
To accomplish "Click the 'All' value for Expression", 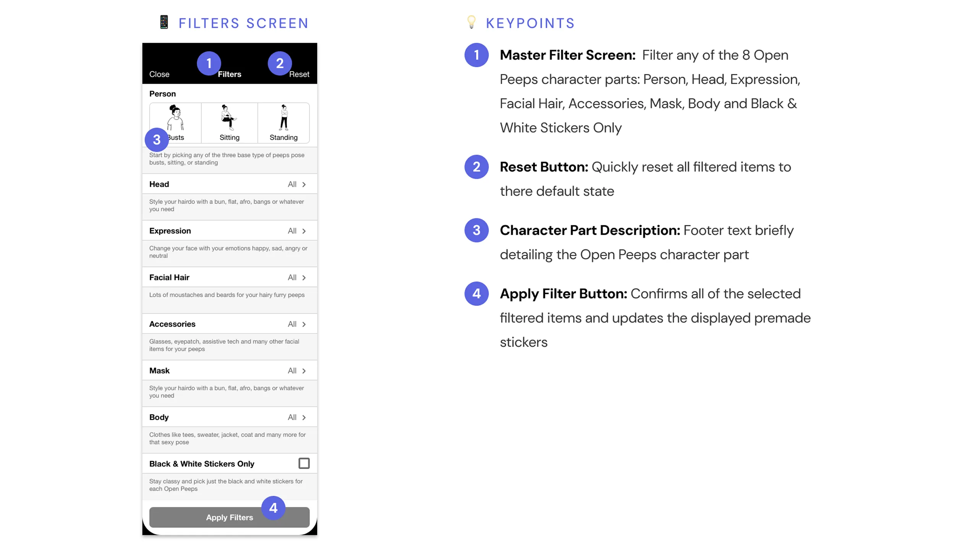I will pyautogui.click(x=292, y=231).
